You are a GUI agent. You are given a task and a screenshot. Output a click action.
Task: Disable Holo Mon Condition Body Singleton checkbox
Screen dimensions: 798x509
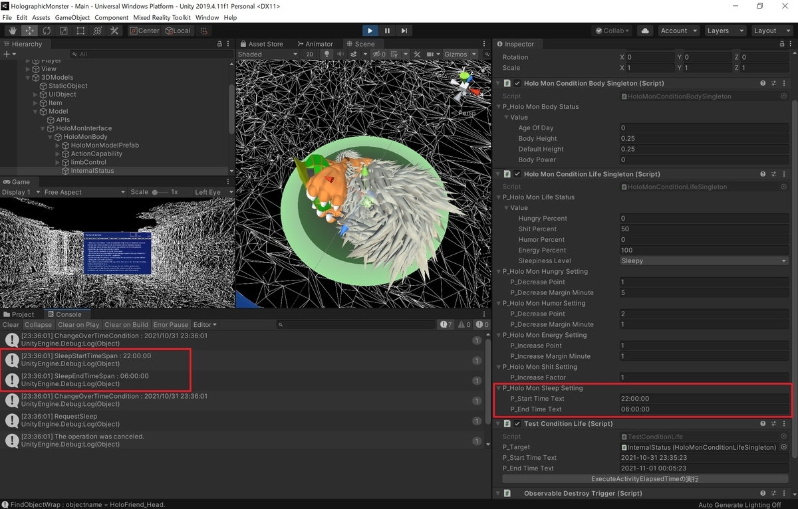[x=517, y=84]
